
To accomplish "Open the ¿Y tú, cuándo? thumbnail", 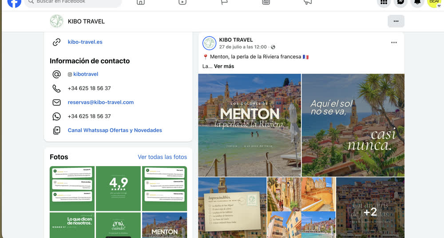I will coord(119,225).
